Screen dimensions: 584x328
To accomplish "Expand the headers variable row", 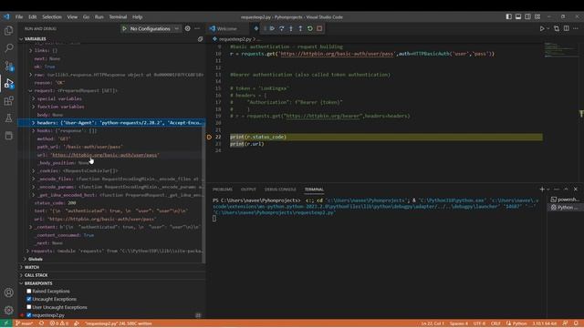I will [111, 123].
